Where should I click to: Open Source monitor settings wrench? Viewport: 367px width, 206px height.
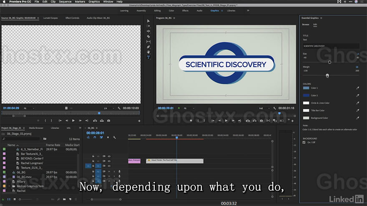point(119,108)
